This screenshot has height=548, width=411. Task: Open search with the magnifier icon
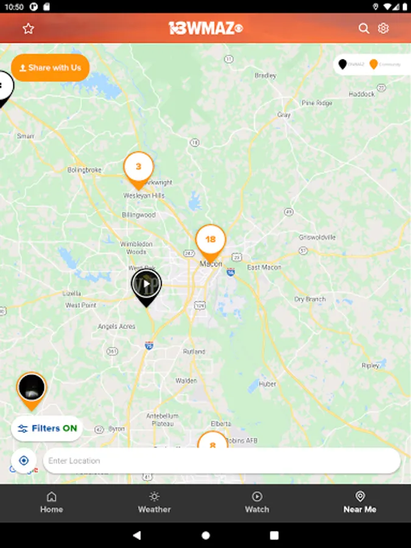tap(364, 29)
